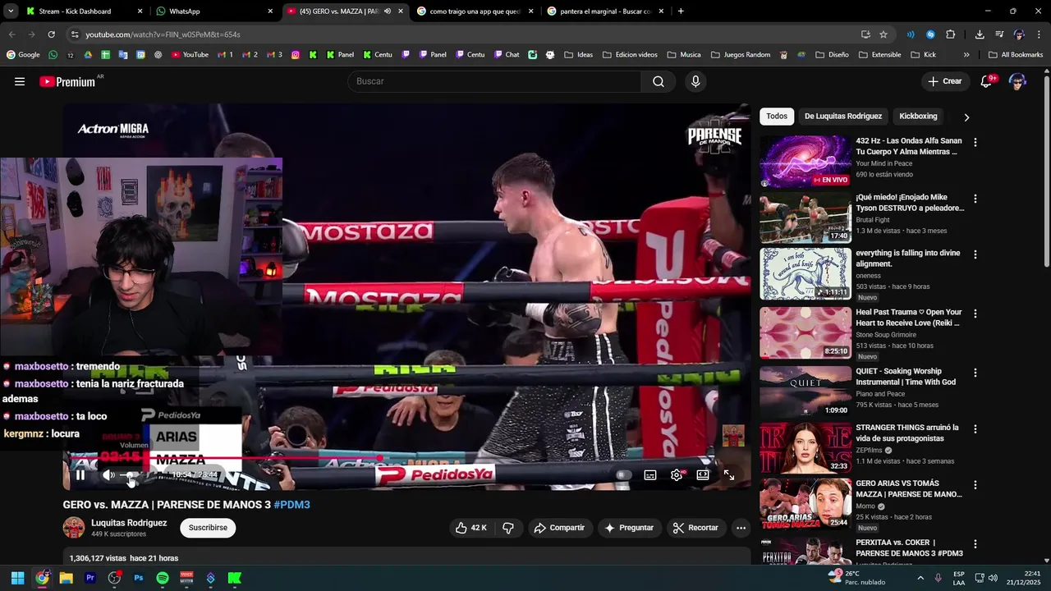Mute the video using the speaker icon
Image resolution: width=1051 pixels, height=591 pixels.
[x=108, y=474]
